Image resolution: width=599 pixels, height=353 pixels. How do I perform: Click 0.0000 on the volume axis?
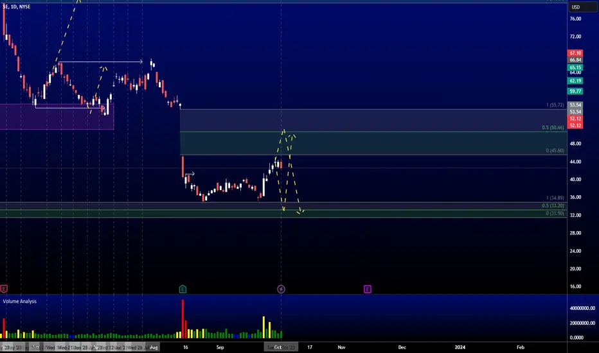[577, 338]
